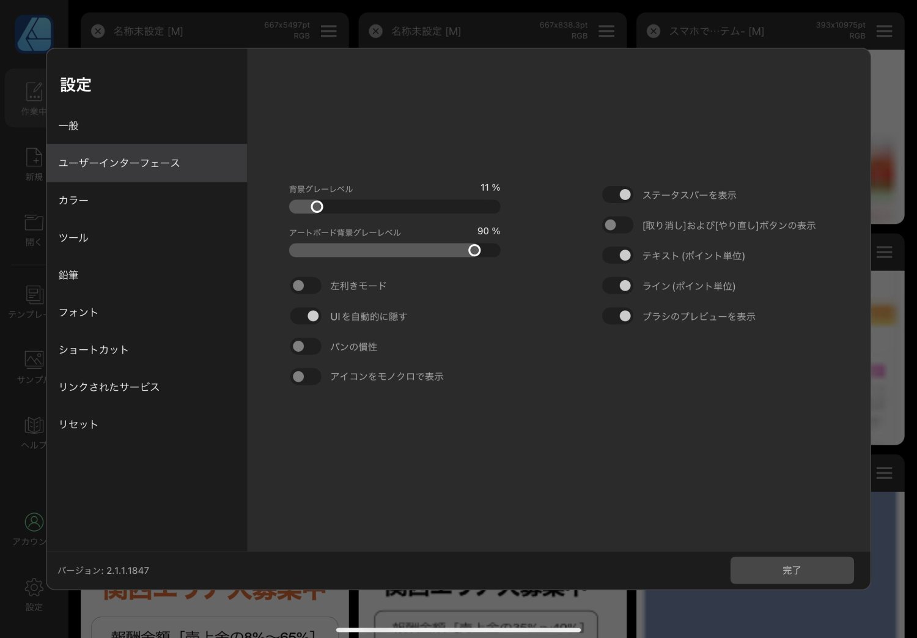Viewport: 917px width, 638px height.
Task: Click the 90 % artboard gray value
Action: pyautogui.click(x=489, y=231)
